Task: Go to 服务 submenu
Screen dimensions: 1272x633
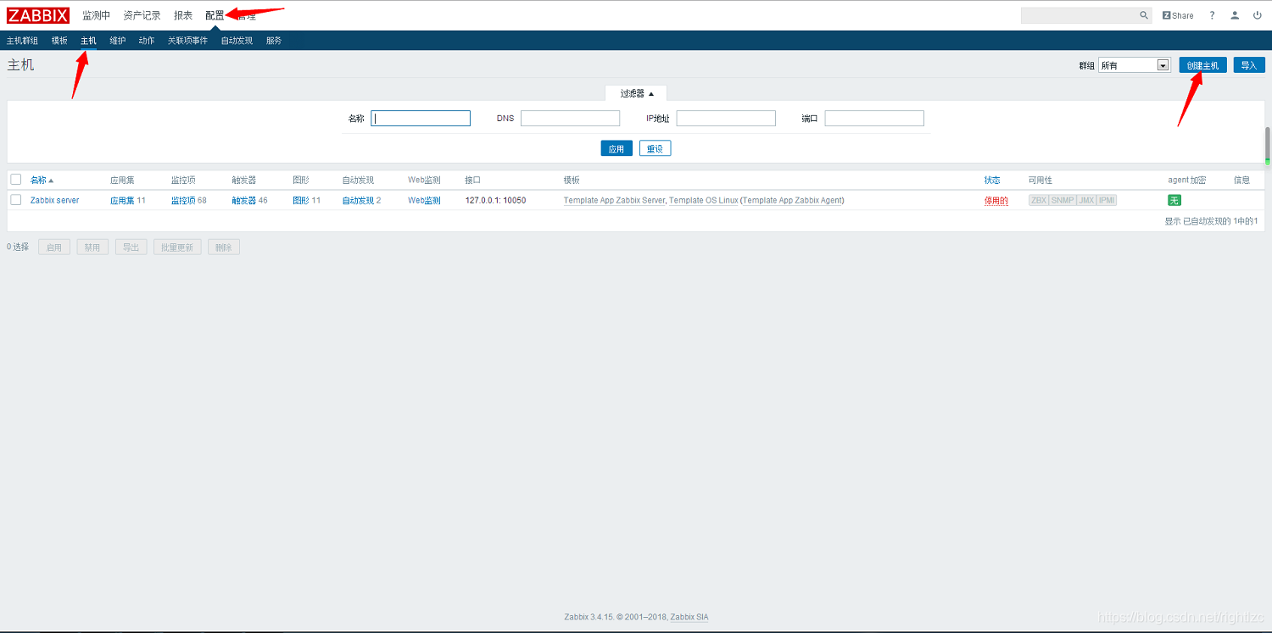Action: [x=274, y=41]
